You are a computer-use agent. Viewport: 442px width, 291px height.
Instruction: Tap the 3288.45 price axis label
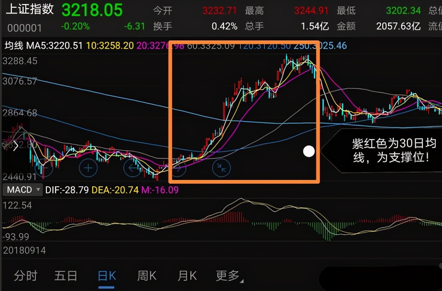[x=20, y=61]
